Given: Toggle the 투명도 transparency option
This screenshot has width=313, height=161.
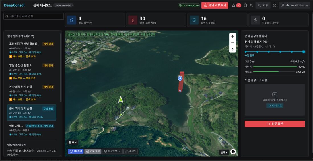Looking at the screenshot, I should [131, 151].
